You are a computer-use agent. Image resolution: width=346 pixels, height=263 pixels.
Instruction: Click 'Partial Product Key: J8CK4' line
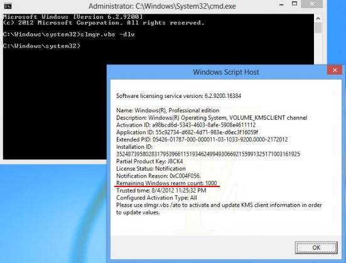[x=149, y=161]
